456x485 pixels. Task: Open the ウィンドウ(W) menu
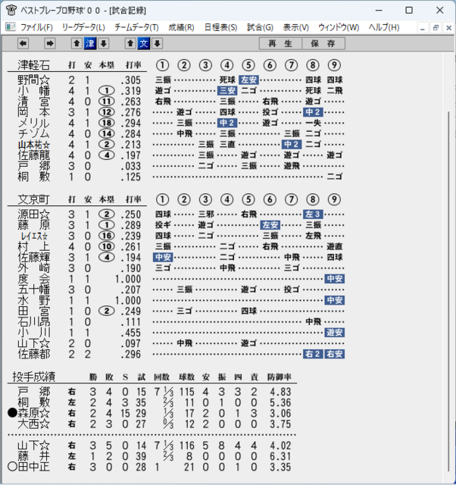point(339,27)
